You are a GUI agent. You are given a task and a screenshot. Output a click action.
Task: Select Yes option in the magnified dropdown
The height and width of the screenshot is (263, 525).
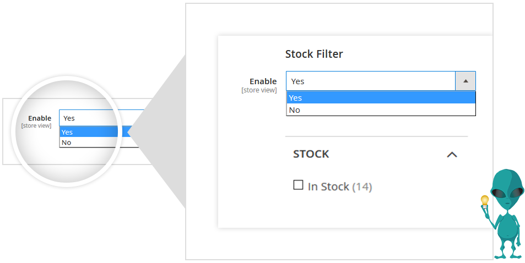click(88, 132)
